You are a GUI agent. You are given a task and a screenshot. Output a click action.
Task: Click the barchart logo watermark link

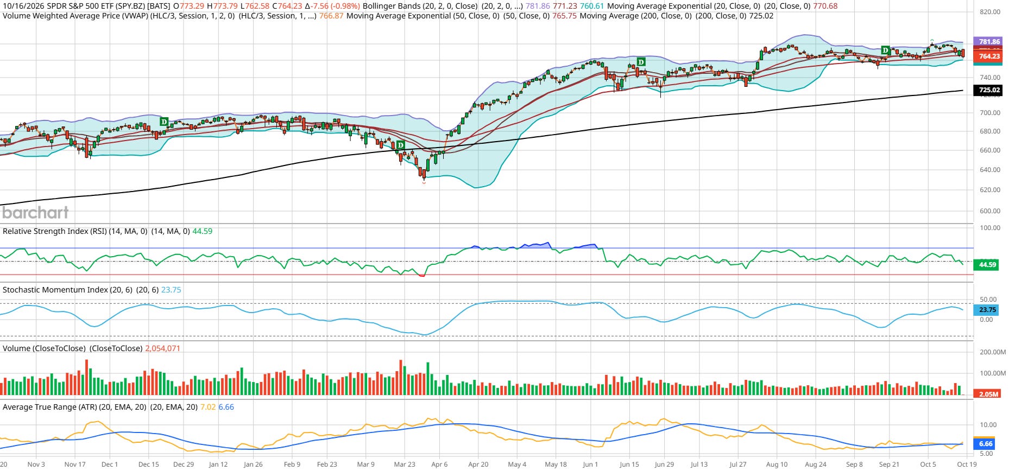[x=35, y=212]
